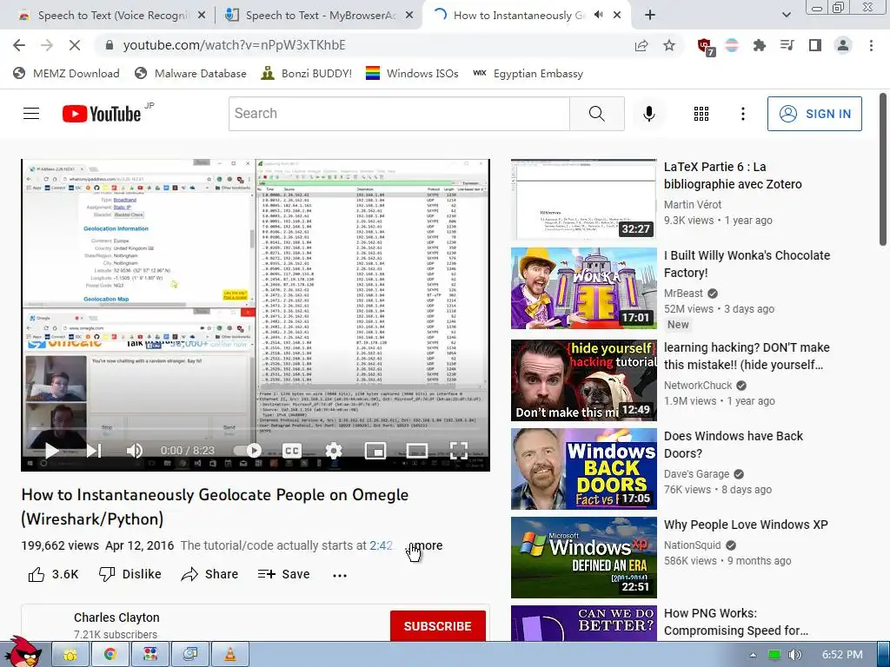
Task: Stop loading the page
Action: click(x=75, y=45)
